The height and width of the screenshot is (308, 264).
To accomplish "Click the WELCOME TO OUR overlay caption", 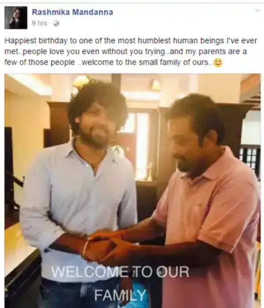I will click(x=120, y=272).
